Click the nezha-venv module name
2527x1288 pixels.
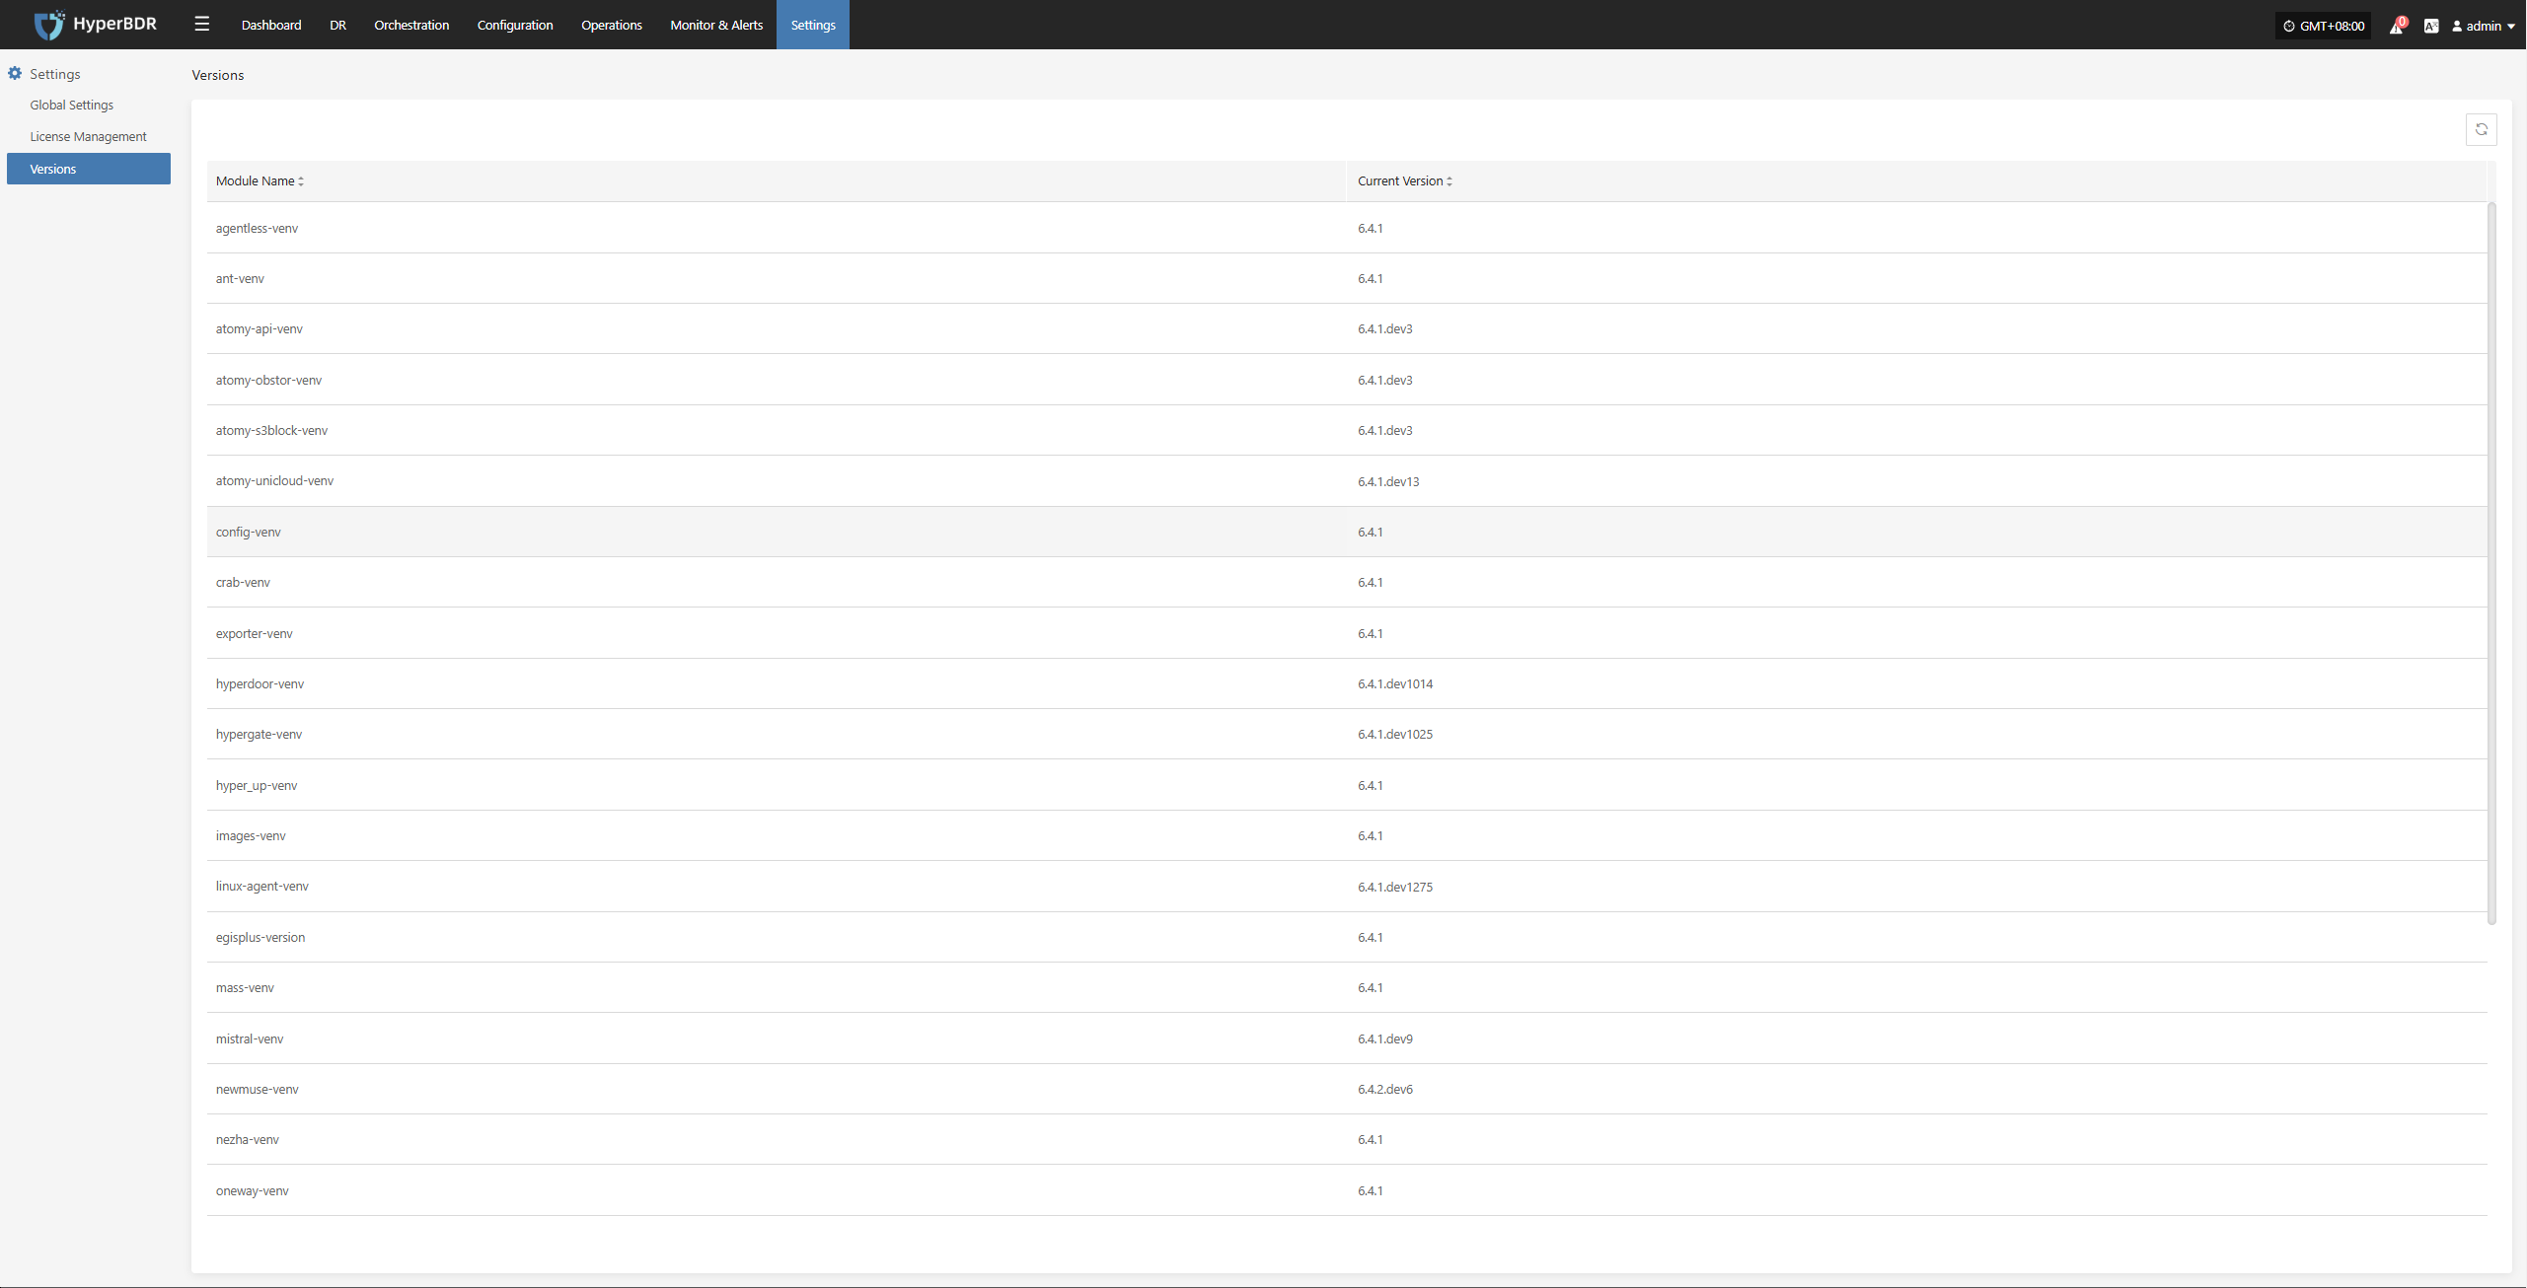click(x=248, y=1139)
